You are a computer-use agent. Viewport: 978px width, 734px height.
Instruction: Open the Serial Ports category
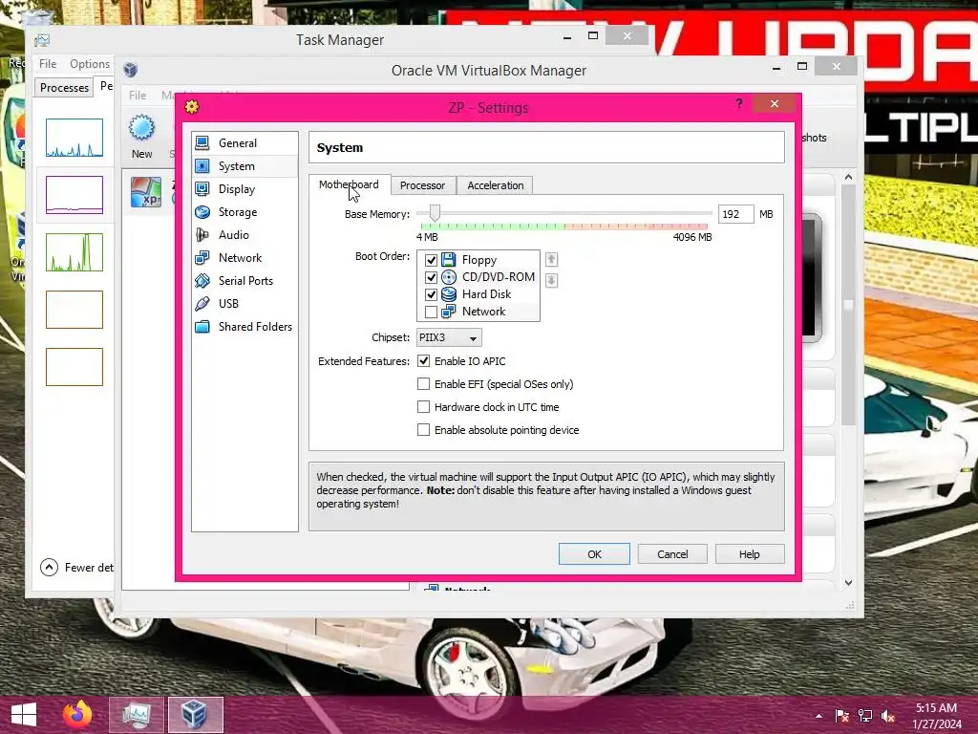pos(244,281)
